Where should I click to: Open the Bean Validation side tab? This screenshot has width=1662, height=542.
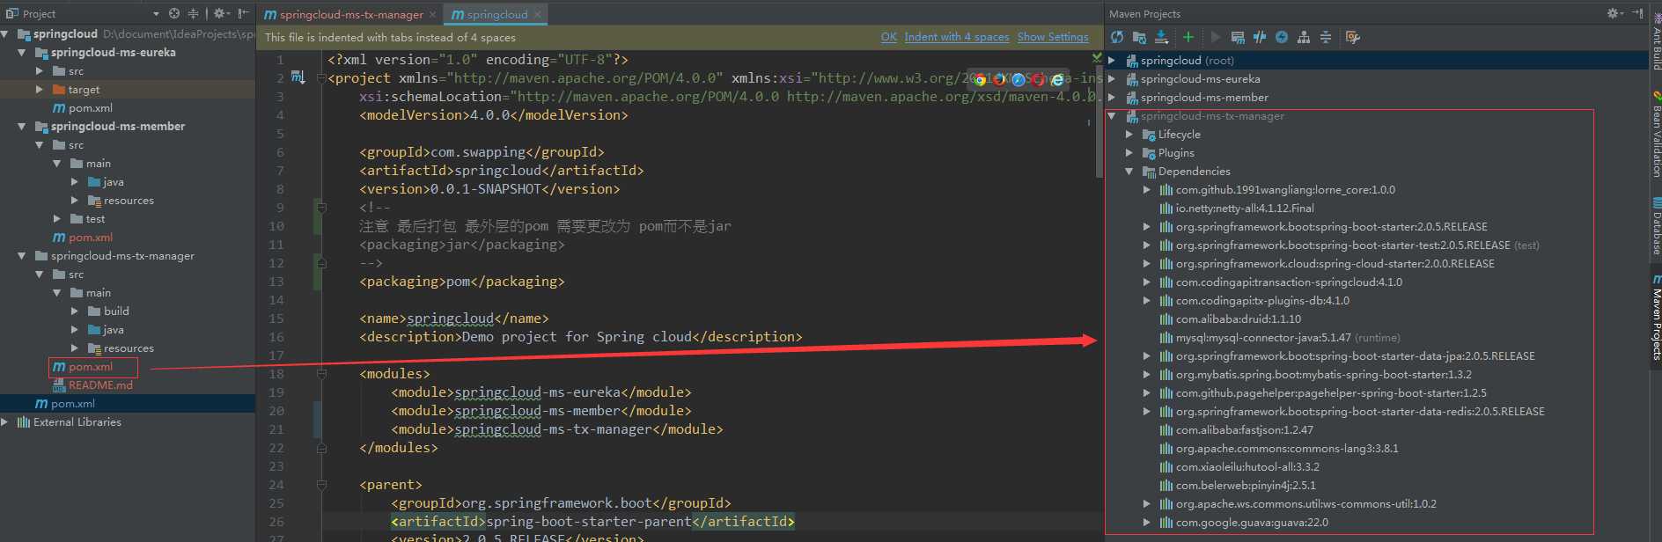point(1655,134)
